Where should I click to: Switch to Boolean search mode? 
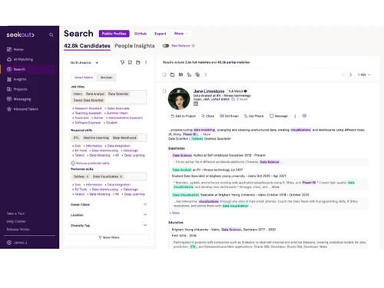(x=106, y=78)
